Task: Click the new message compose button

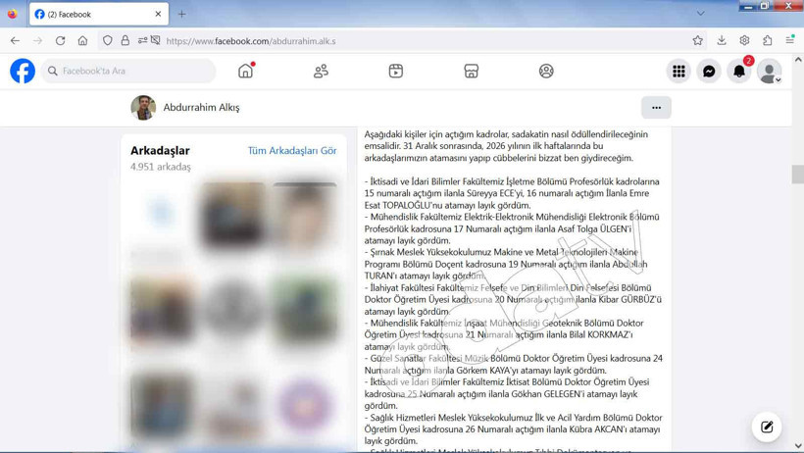Action: tap(767, 427)
